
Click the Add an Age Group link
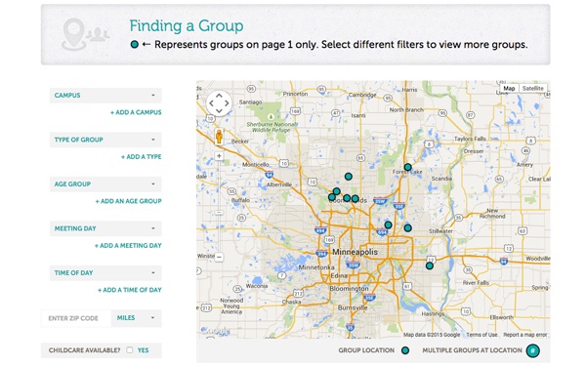129,201
